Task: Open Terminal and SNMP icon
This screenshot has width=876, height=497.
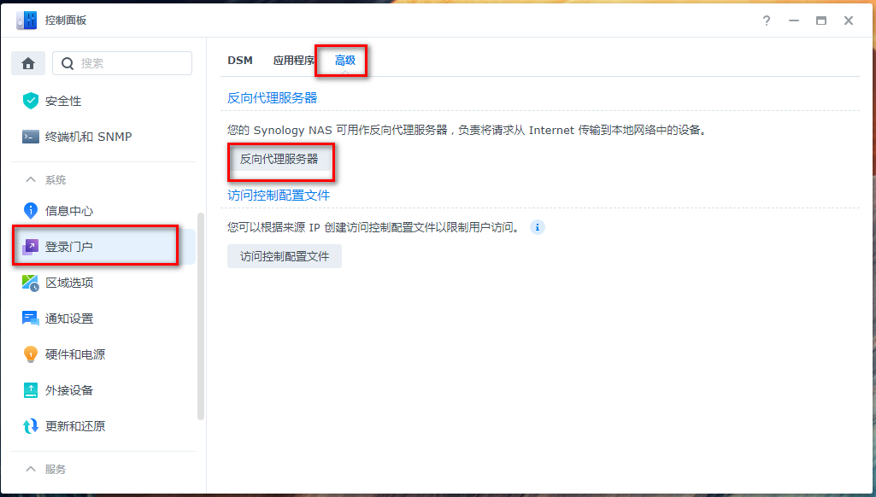Action: click(x=31, y=137)
